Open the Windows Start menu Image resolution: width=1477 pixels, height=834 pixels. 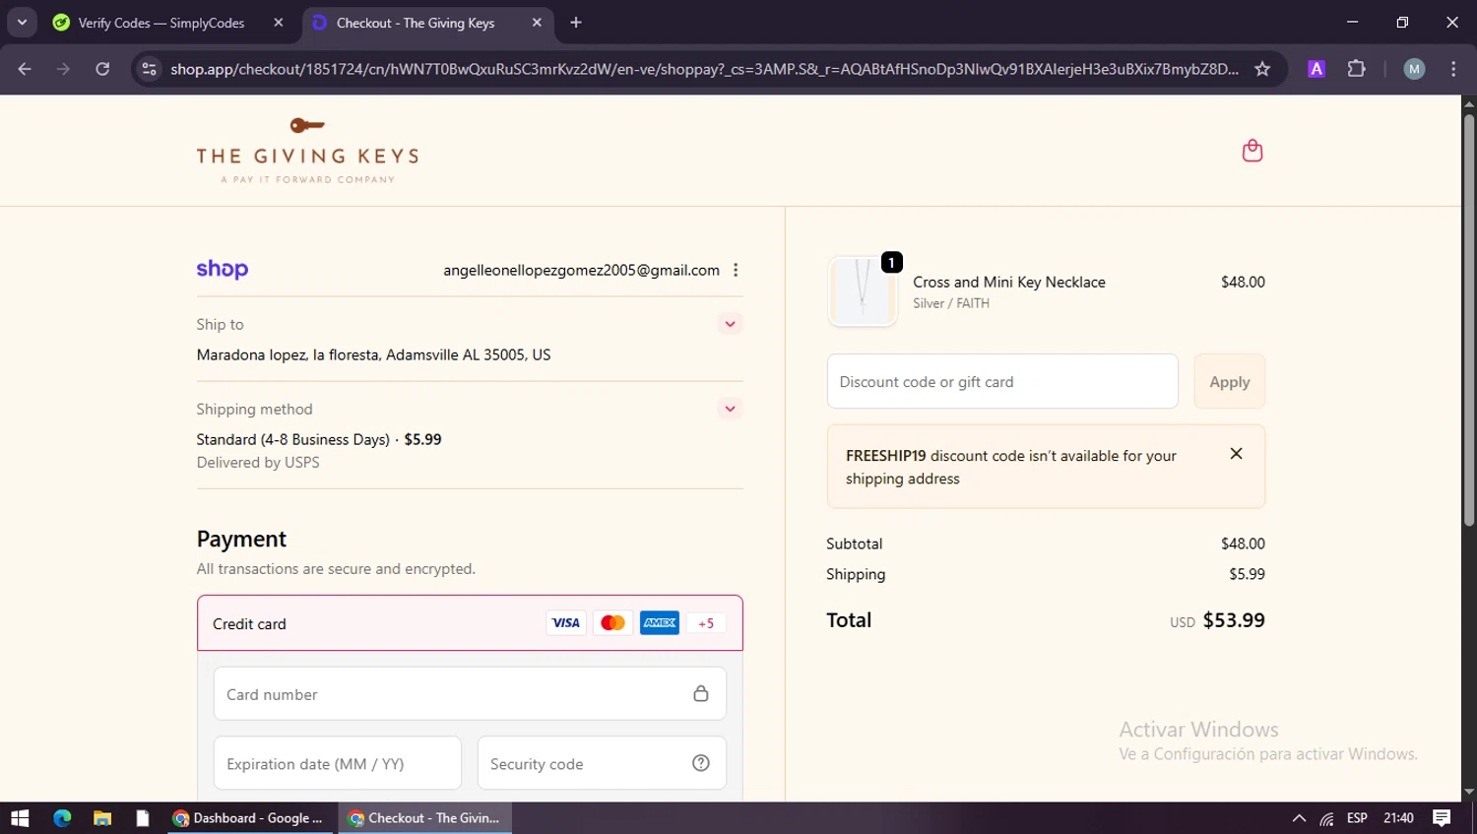(20, 818)
